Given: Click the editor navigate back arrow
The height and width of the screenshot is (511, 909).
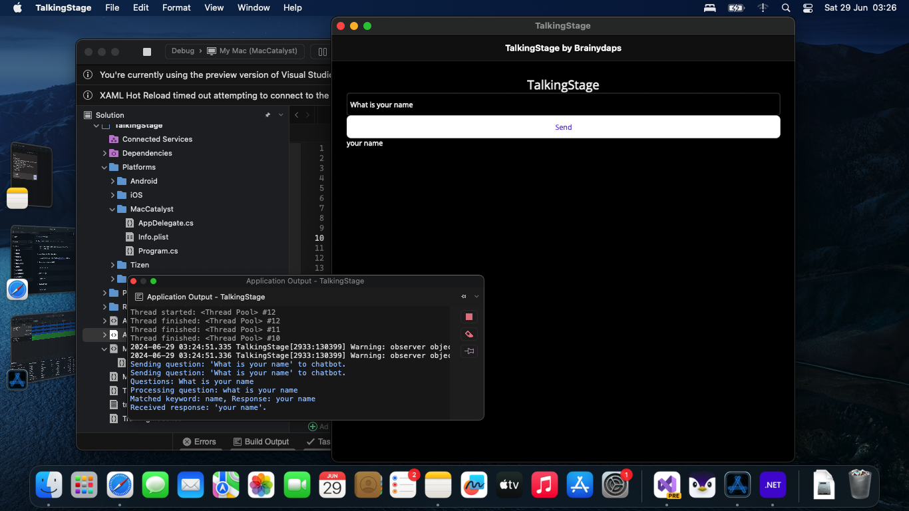Looking at the screenshot, I should pos(297,115).
